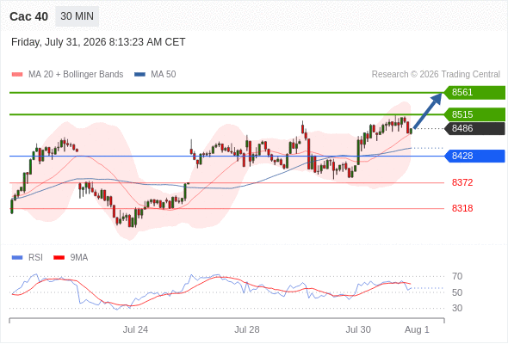The height and width of the screenshot is (344, 508).
Task: Click the pink MA 20 Bollinger legend swatch
Action: [17, 75]
